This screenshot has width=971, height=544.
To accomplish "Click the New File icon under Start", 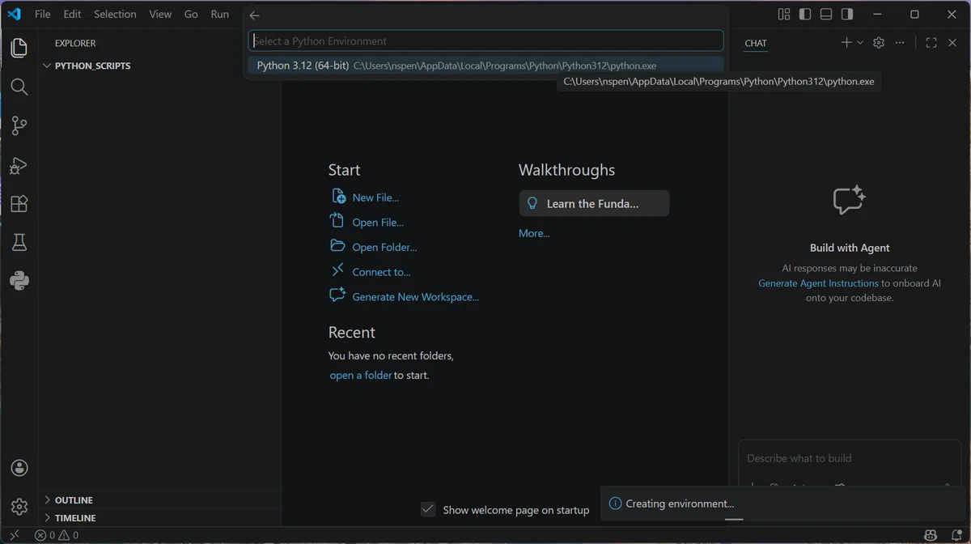I will click(x=338, y=197).
